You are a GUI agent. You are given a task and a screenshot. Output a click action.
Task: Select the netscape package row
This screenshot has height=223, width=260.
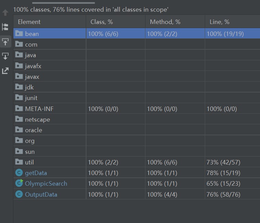tap(137, 119)
